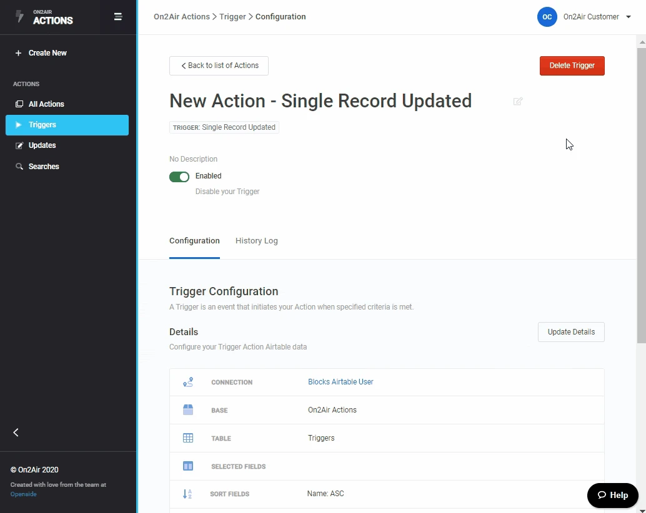
Task: Click the base box icon in Base row
Action: pyautogui.click(x=188, y=410)
